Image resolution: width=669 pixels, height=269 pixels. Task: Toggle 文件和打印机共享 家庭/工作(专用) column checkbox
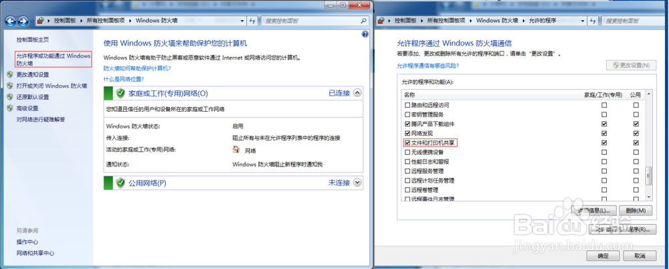(603, 143)
